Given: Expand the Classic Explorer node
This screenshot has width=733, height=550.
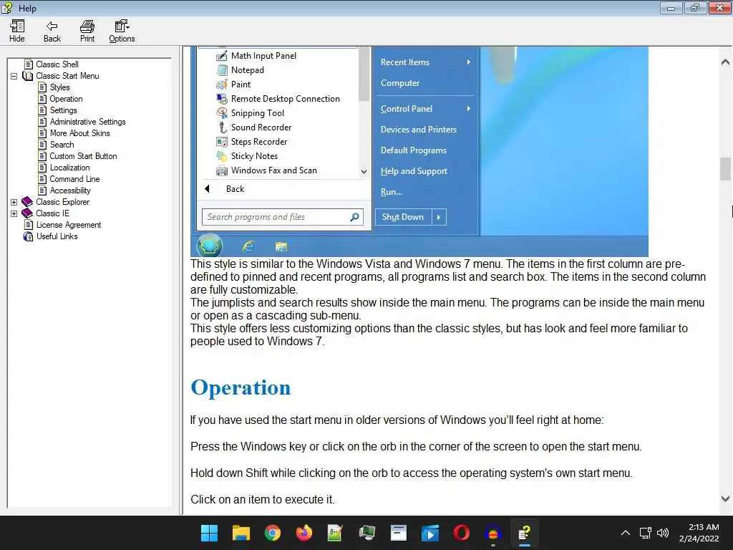Looking at the screenshot, I should (x=14, y=202).
